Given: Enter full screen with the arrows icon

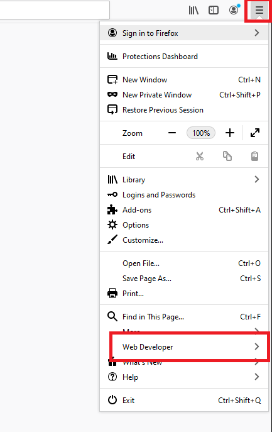Looking at the screenshot, I should pos(255,133).
